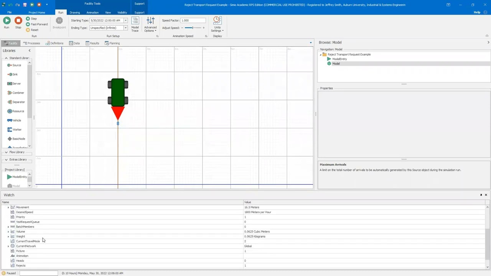This screenshot has width=491, height=276.
Task: Click the Fast-Forward run option
Action: click(37, 24)
